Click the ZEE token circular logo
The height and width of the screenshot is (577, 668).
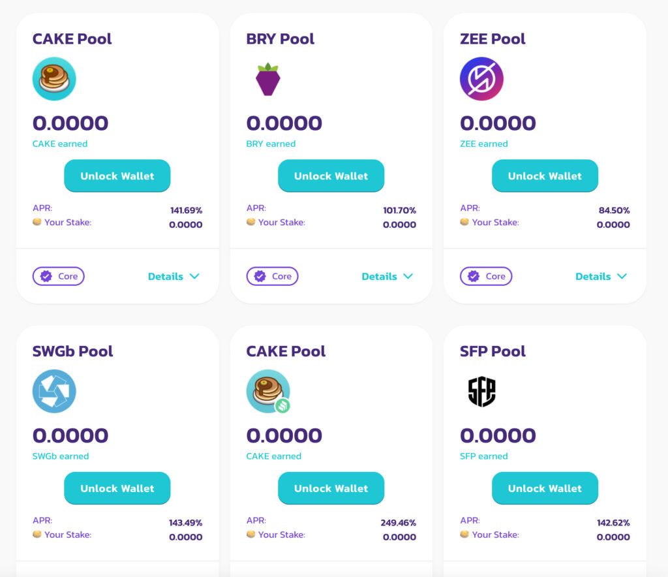pos(481,79)
